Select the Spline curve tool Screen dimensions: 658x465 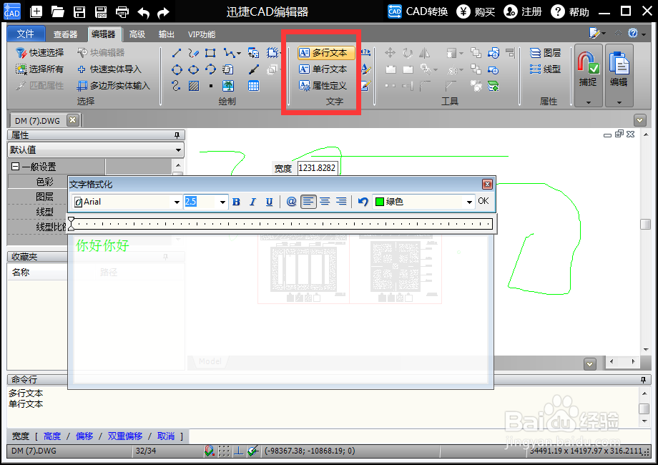177,86
